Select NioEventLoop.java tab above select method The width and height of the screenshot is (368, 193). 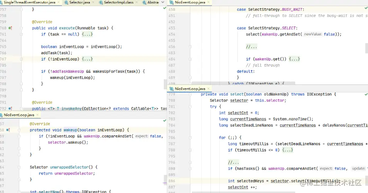tap(190, 89)
